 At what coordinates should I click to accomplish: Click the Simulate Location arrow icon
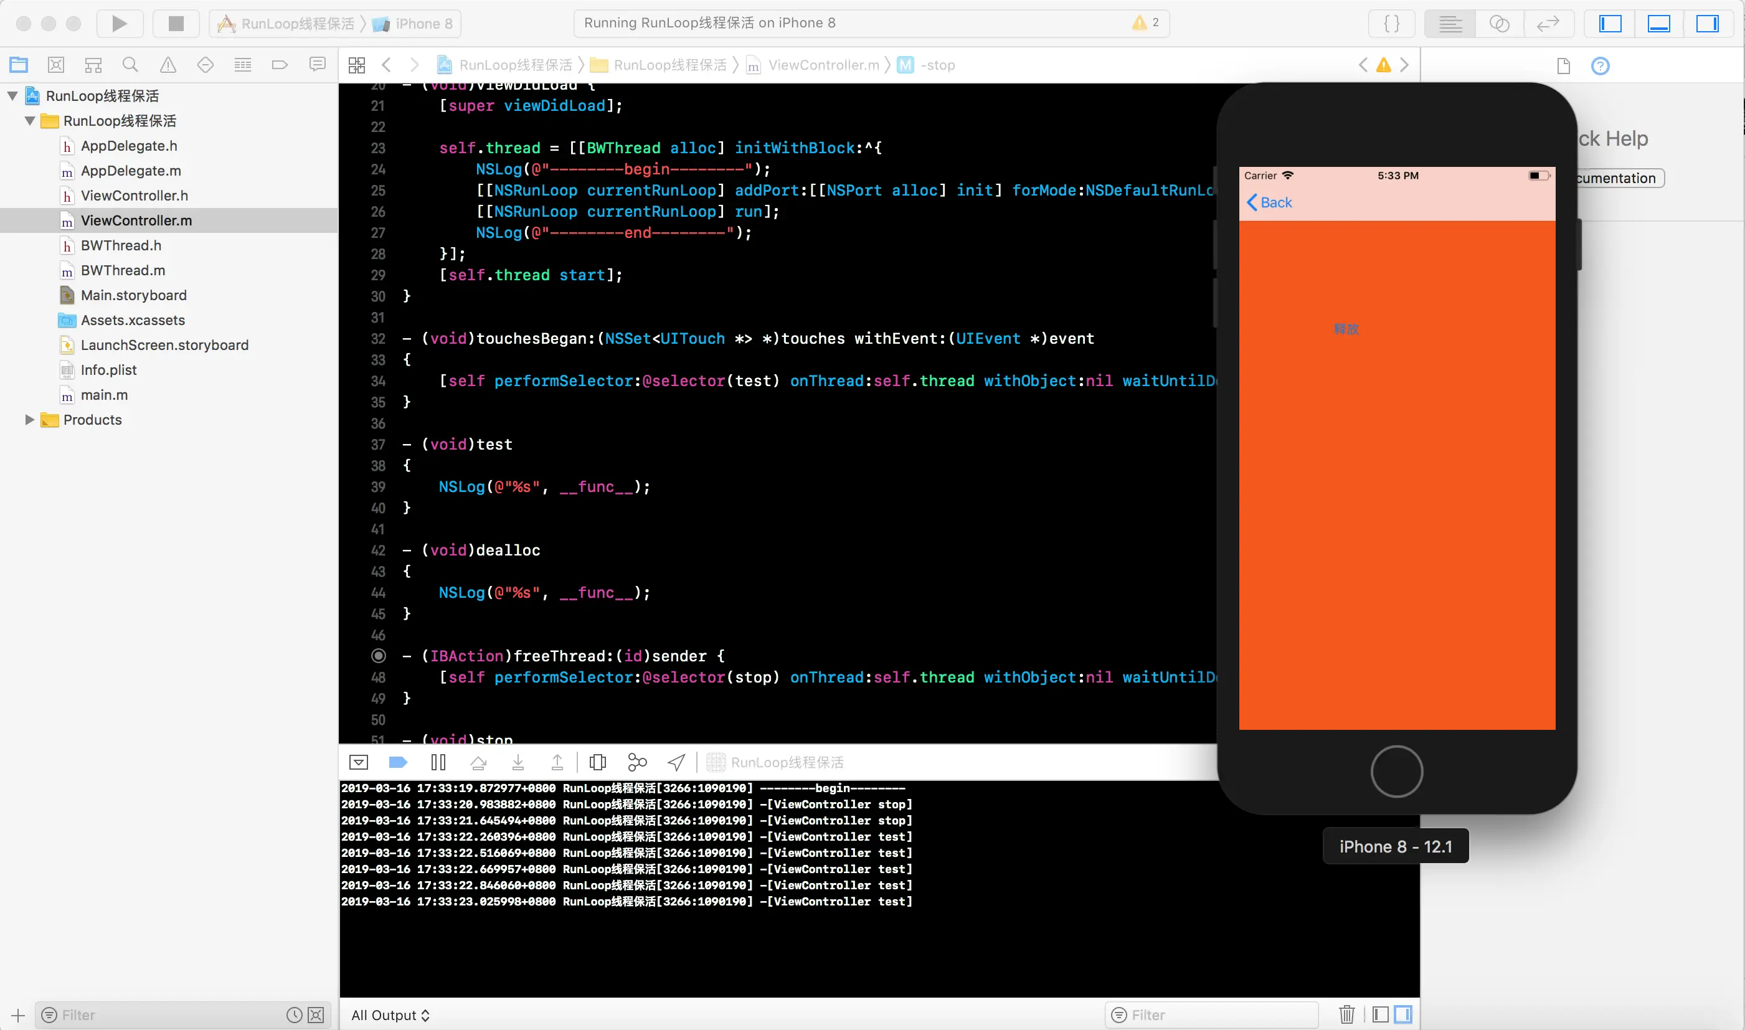tap(676, 763)
